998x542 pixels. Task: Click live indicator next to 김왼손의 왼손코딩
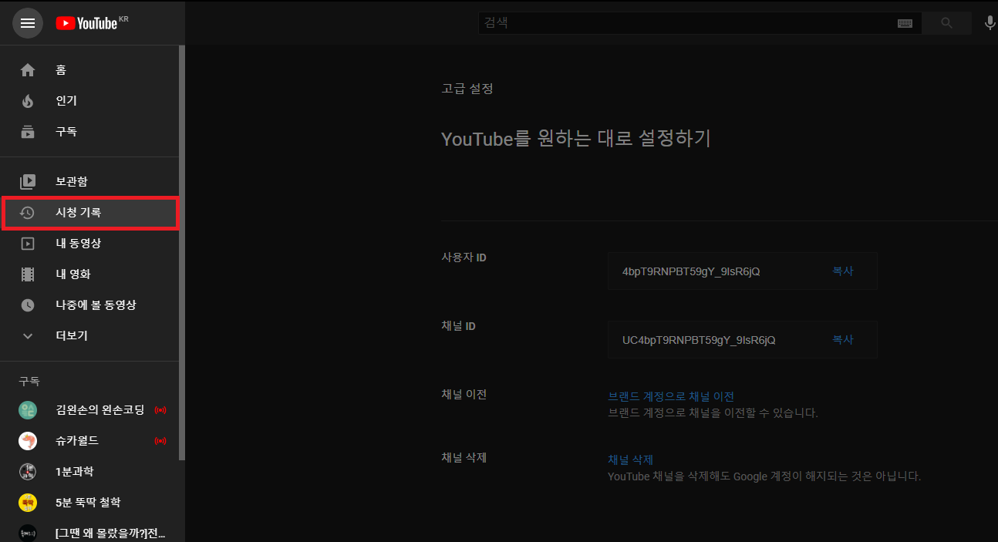160,410
